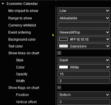Click the Currency whitelist text field

[84, 25]
